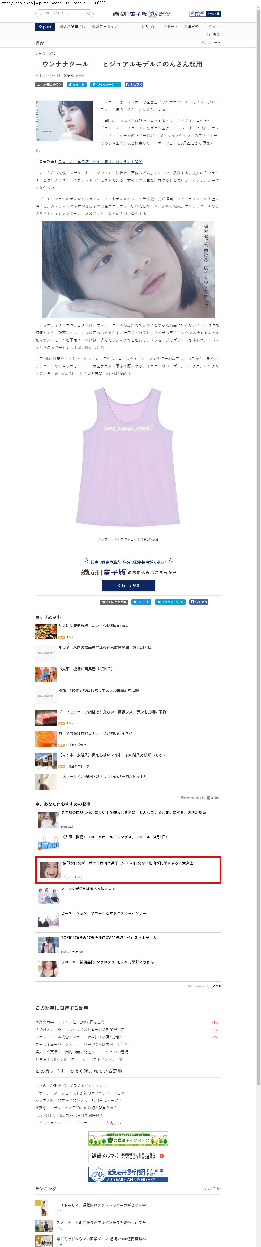Click the top Facebook シェア button
261x1247 pixels.
pos(134,85)
